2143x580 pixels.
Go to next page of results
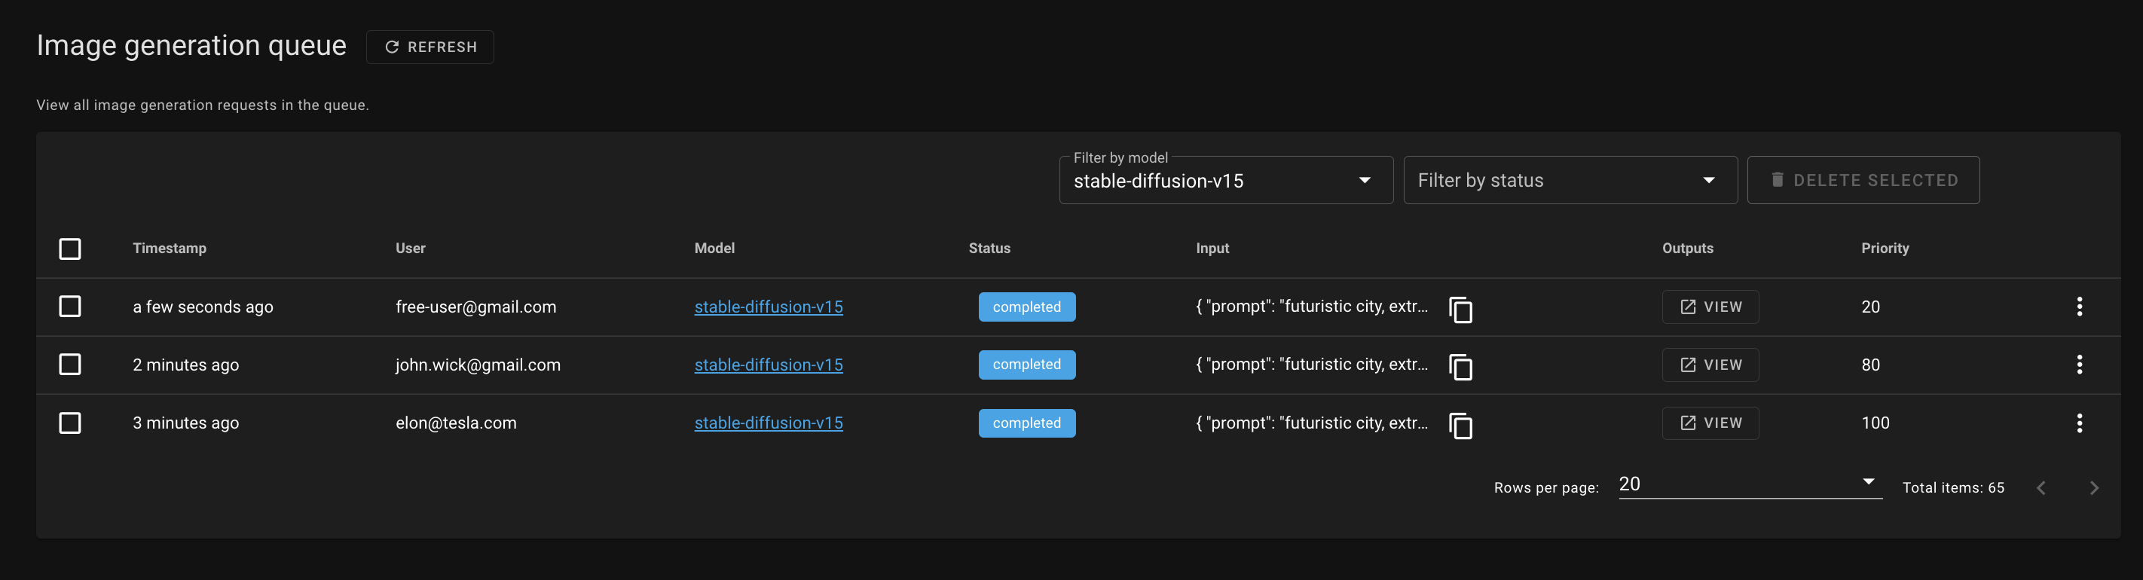(2094, 487)
